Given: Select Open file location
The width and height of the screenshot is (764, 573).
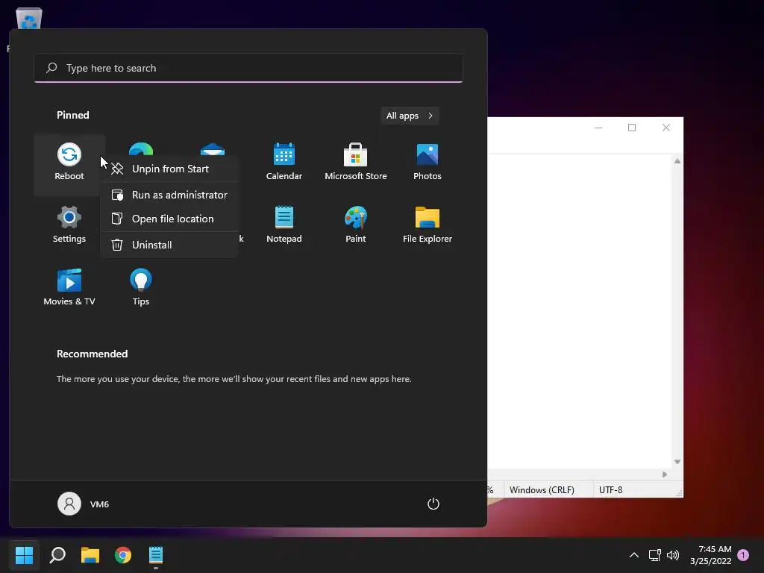Looking at the screenshot, I should 169,219.
